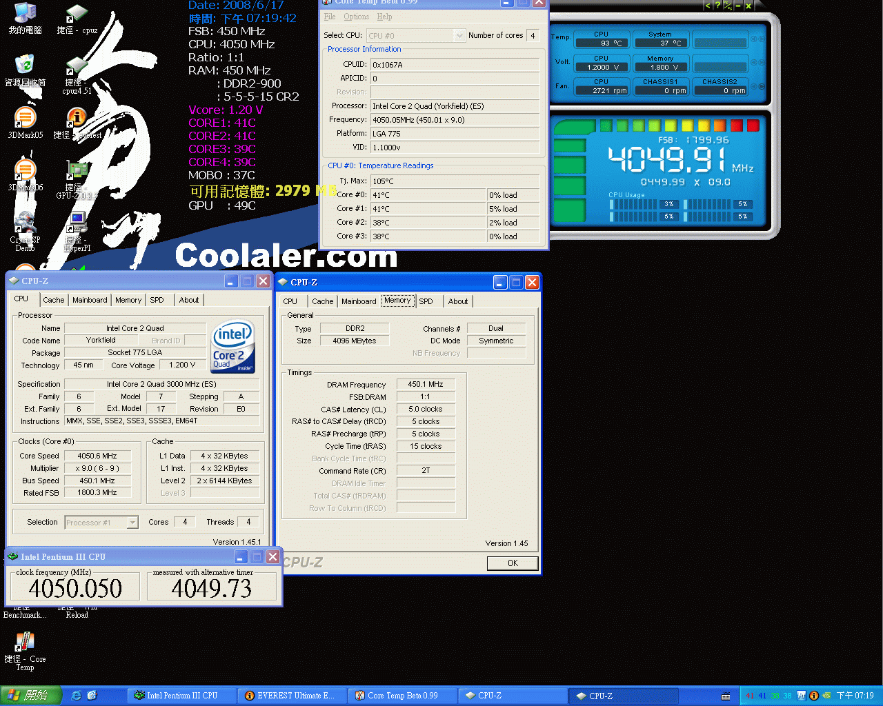Click the help question mark icon in gadget
This screenshot has height=706, width=883.
point(717,6)
